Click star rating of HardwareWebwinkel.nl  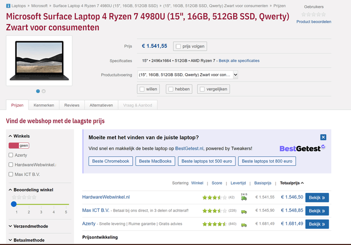(x=215, y=197)
